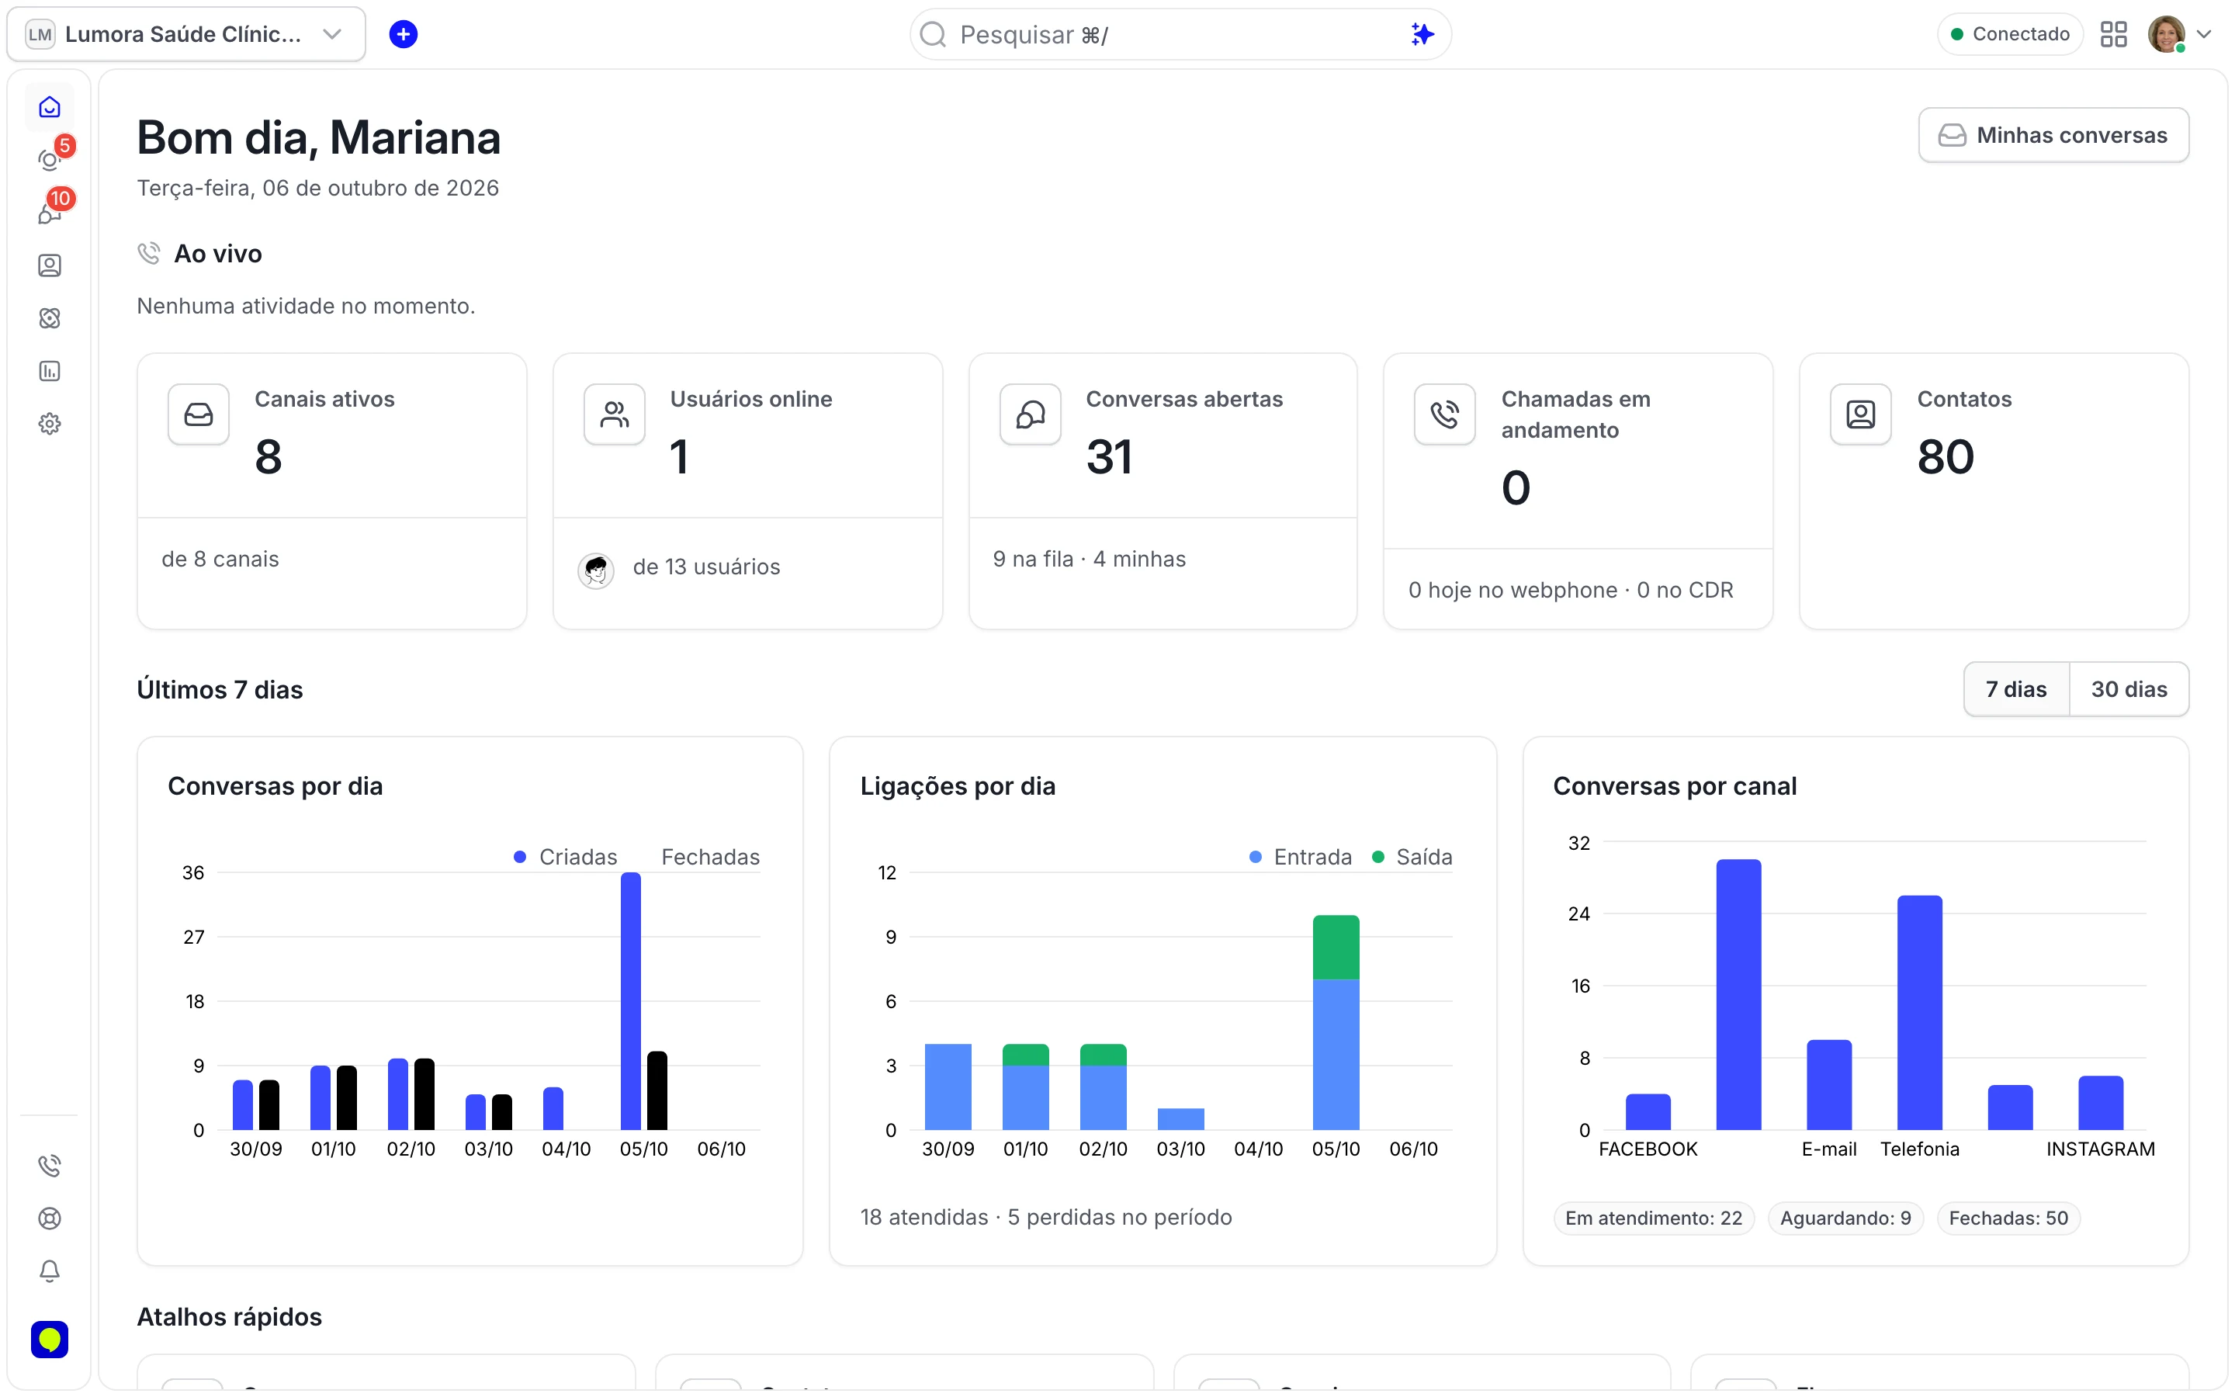Click the Contatos count 80
The image size is (2235, 1397).
[1946, 456]
